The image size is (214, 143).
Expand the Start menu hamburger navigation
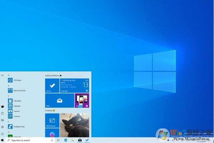coord(2,75)
